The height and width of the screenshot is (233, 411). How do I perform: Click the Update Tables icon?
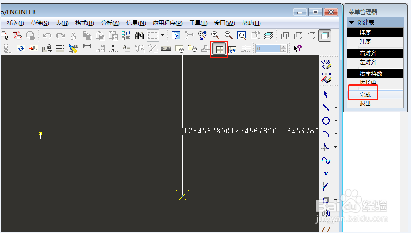tap(232, 49)
